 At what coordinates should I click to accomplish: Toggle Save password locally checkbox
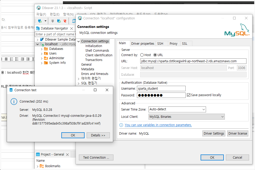[189, 95]
